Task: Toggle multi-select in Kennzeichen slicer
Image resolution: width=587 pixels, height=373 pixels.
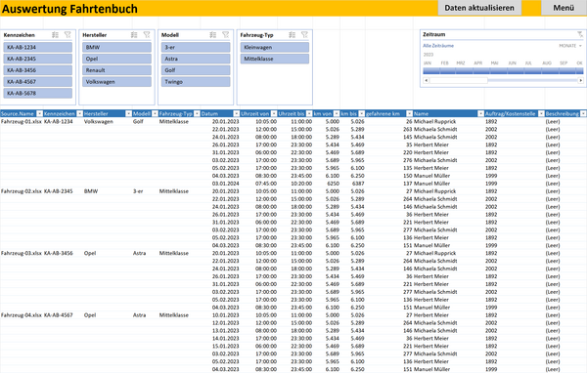Action: 56,35
